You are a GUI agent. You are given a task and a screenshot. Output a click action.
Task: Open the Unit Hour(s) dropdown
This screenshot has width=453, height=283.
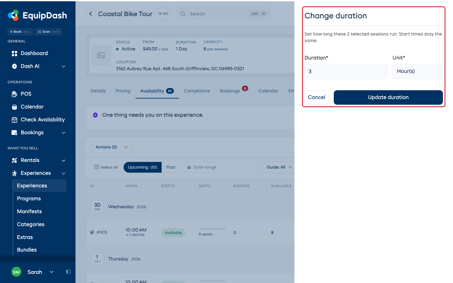point(418,71)
